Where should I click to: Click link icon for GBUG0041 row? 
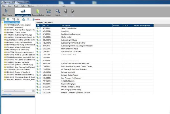pos(37,40)
